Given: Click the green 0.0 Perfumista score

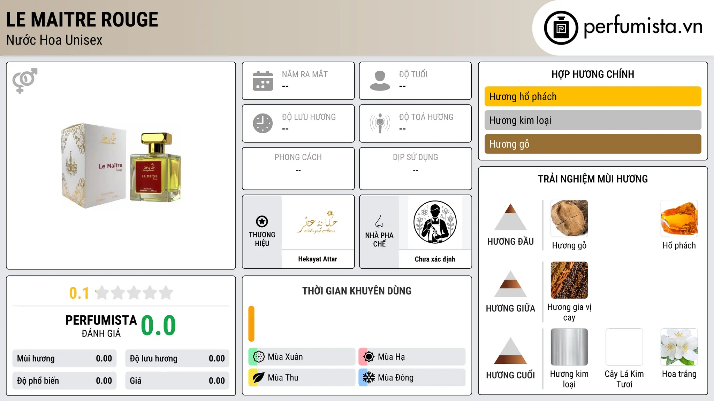Looking at the screenshot, I should (158, 325).
